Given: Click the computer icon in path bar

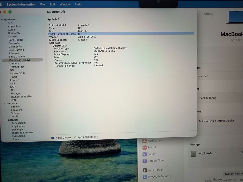Looking at the screenshot, I should [53, 138].
